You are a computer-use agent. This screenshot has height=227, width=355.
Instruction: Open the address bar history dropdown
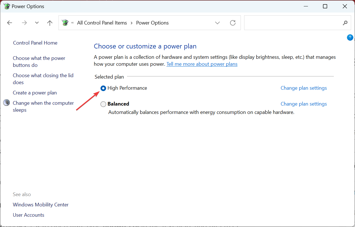(x=217, y=23)
